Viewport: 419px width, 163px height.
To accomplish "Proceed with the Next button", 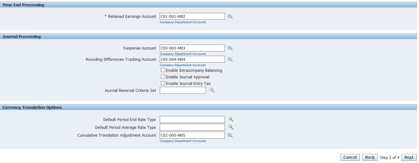I will click(409, 157).
